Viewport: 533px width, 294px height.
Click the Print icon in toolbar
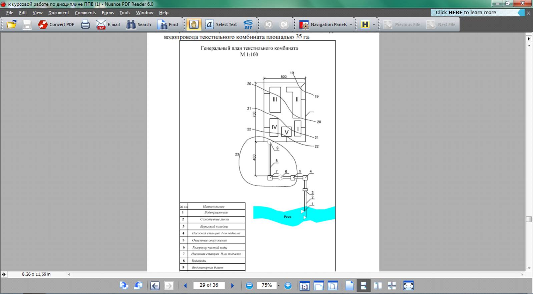coord(85,24)
